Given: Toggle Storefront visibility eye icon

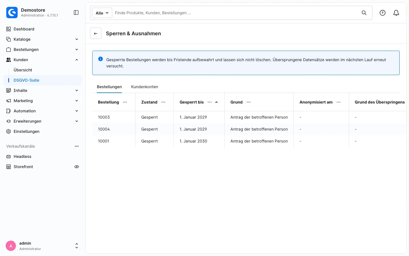Looking at the screenshot, I should [77, 167].
